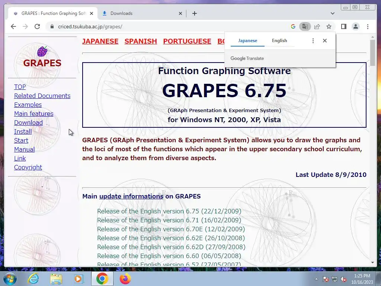Open the Manual sidebar link
Screen dimensions: 381x286
24,149
